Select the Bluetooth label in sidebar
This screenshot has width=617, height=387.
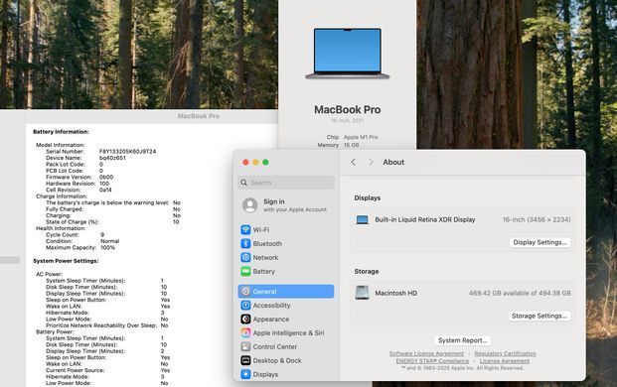point(267,243)
